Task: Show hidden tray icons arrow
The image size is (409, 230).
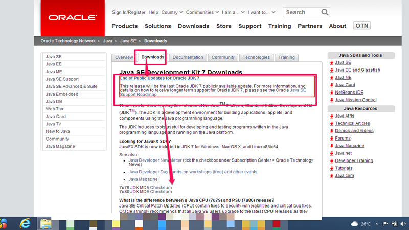Action: coord(377,224)
